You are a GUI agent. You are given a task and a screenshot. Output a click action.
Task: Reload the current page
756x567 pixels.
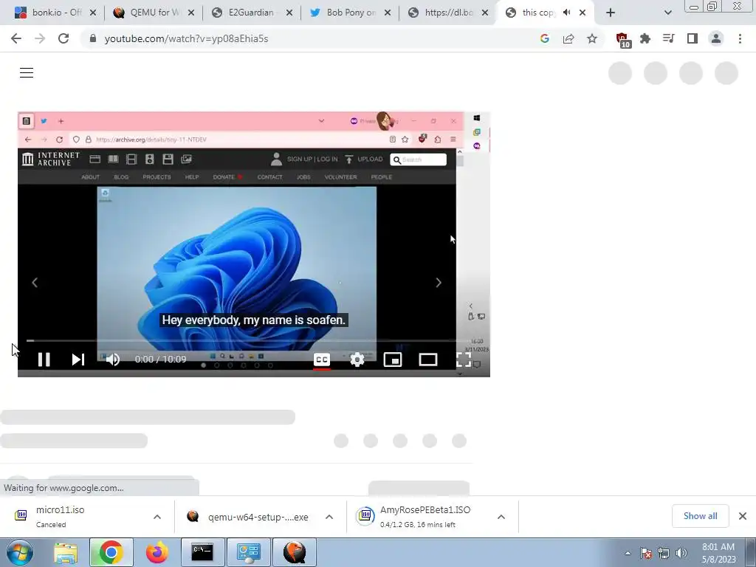[63, 38]
